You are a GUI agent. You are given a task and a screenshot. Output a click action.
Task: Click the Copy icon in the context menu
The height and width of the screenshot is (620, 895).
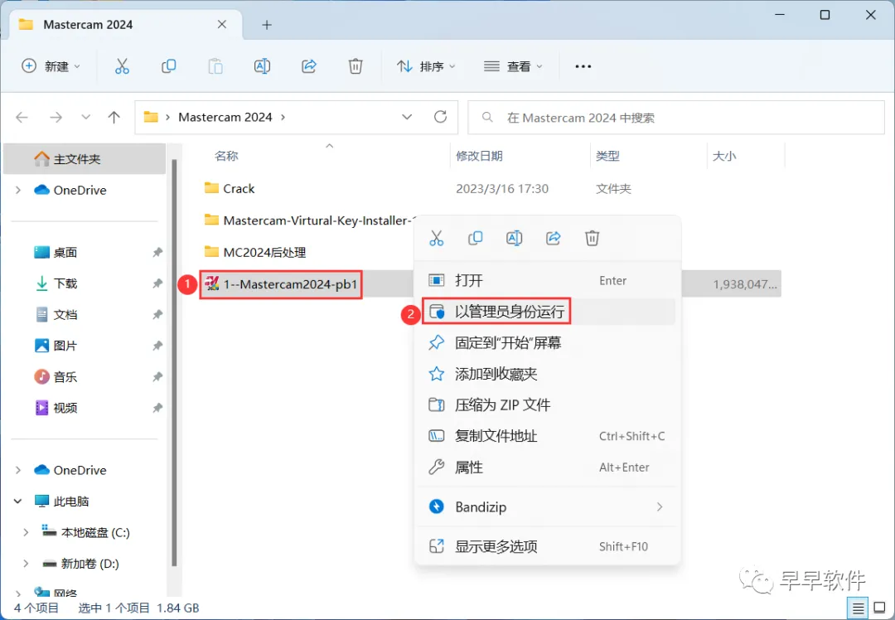(476, 238)
